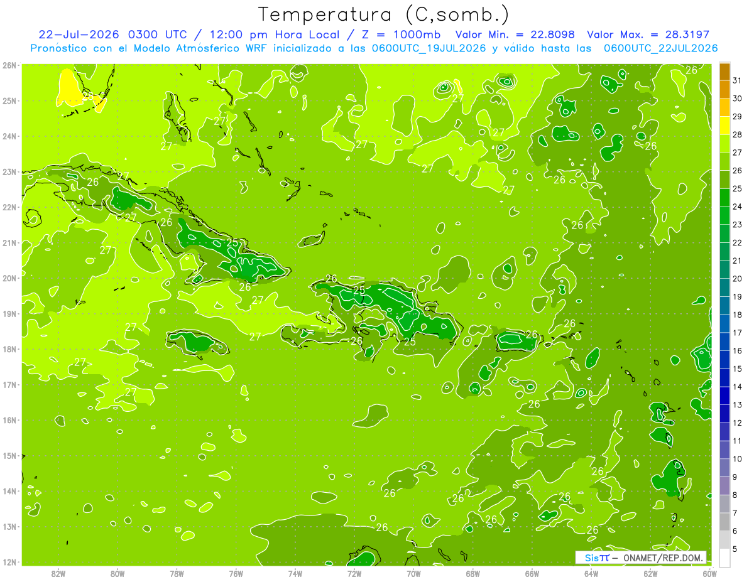Click the 'ONAMET/REP.DOM.' credit label
Screen dimensions: 754x582
(x=664, y=558)
